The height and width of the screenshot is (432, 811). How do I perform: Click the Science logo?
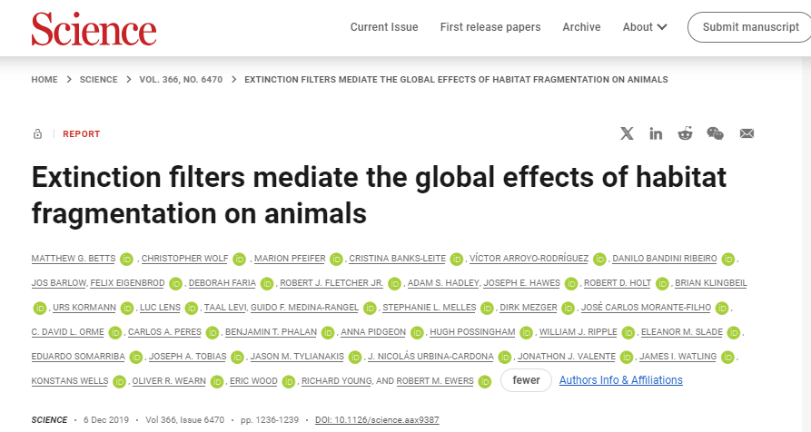(94, 28)
